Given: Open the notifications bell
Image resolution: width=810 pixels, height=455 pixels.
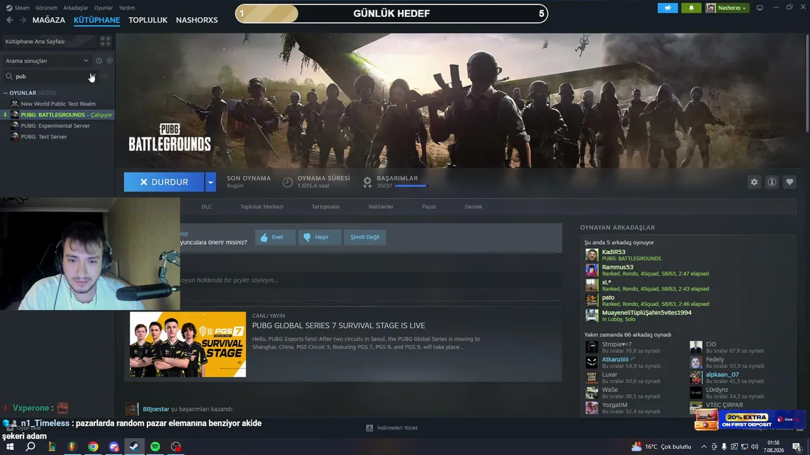Looking at the screenshot, I should coord(691,8).
